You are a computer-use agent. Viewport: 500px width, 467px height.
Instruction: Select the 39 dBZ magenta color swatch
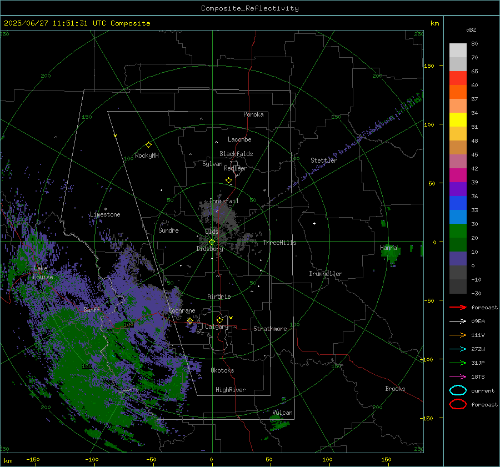[458, 175]
